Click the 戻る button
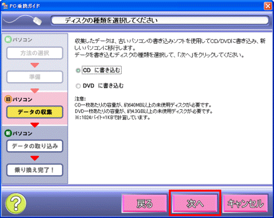Screen dimensions: 274x218 pos(144,203)
